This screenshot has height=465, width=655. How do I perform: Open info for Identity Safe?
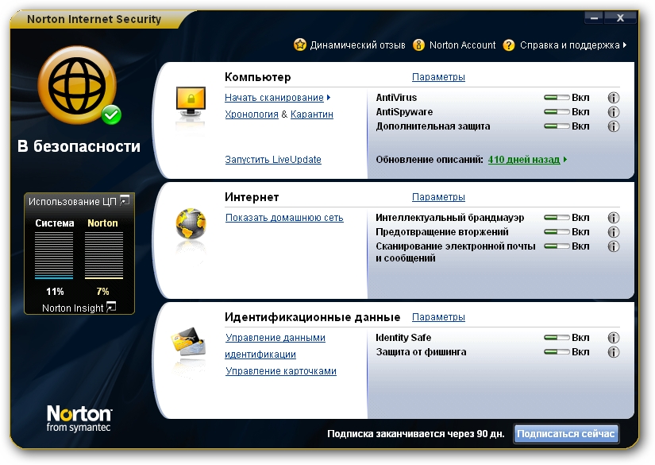(x=613, y=338)
